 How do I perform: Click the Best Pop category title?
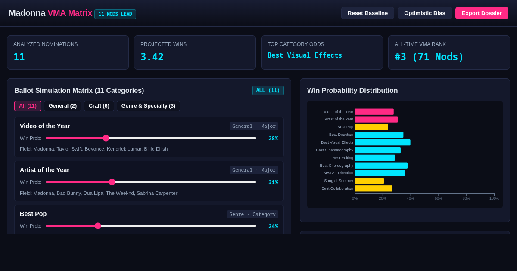(x=33, y=214)
